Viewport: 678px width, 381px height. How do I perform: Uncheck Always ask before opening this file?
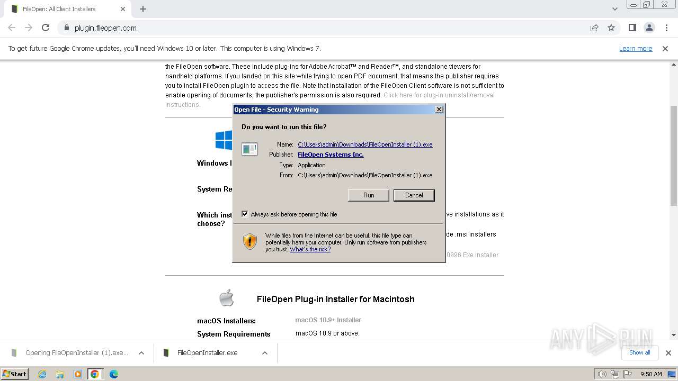pos(245,214)
